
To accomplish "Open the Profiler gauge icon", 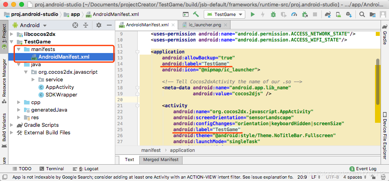I will point(294,14).
